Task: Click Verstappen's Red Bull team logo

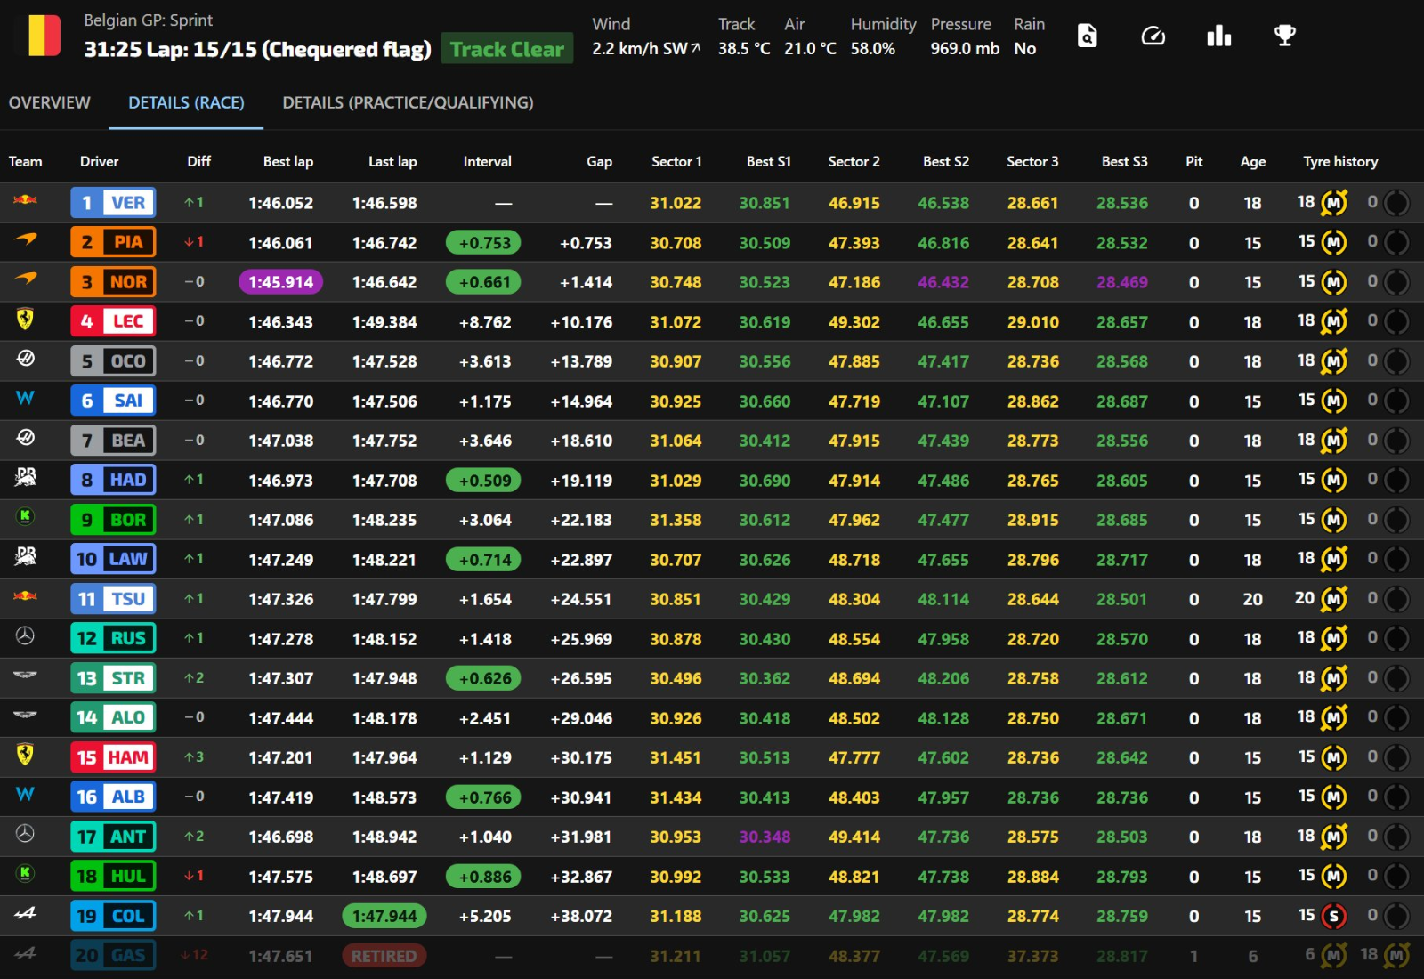Action: (26, 201)
